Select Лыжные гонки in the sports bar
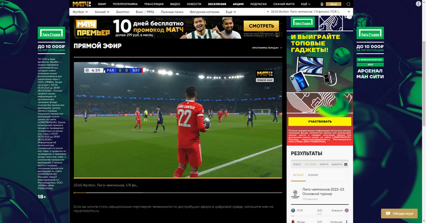 click(172, 12)
